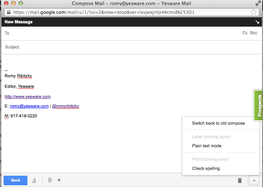Viewport: 263px width, 187px height.
Task: Click the romy@yesware.com email link
Action: [29, 106]
